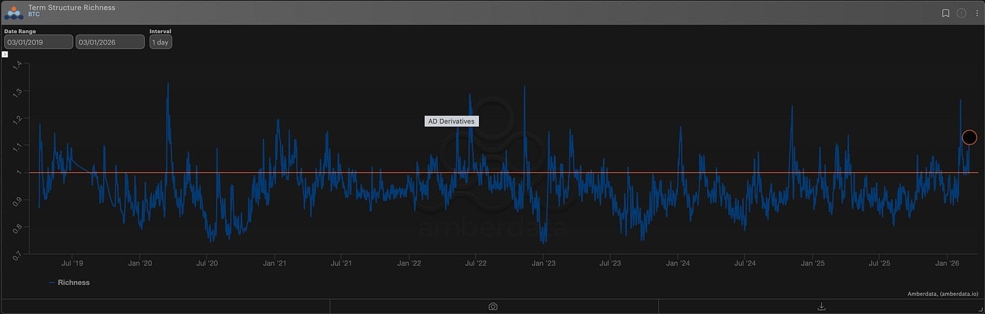The height and width of the screenshot is (314, 985).
Task: Click the end date 03/01/2026 field
Action: [110, 42]
